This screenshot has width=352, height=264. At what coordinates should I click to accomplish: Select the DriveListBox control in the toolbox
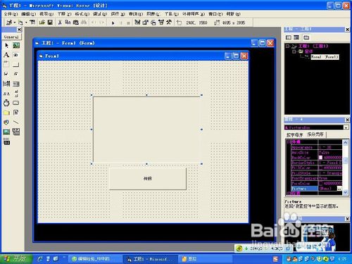coord(16,103)
